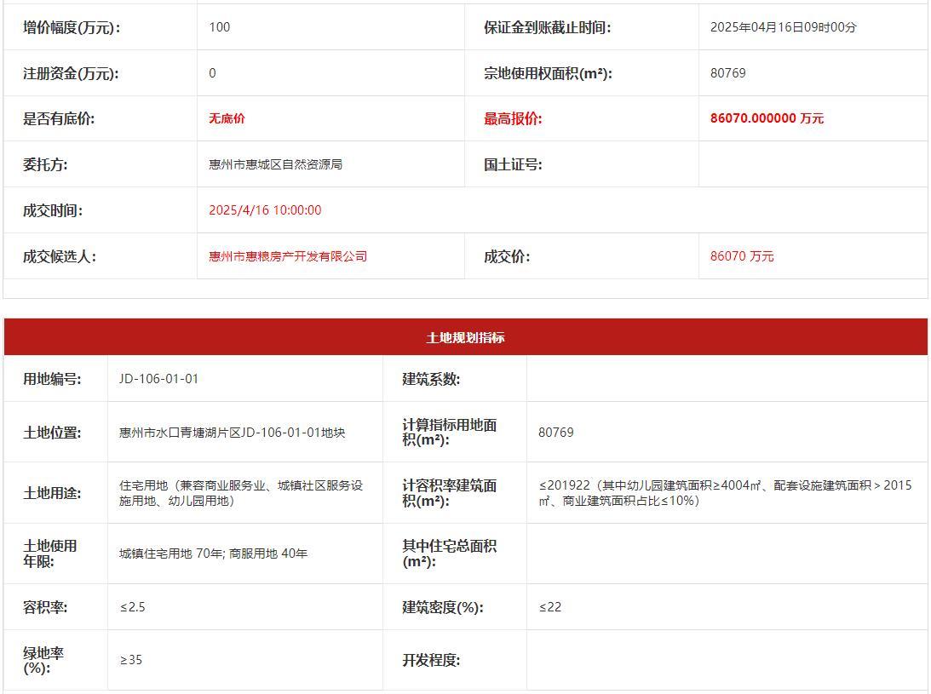Select the 注册资金(万元) label
The height and width of the screenshot is (694, 931).
[x=71, y=73]
